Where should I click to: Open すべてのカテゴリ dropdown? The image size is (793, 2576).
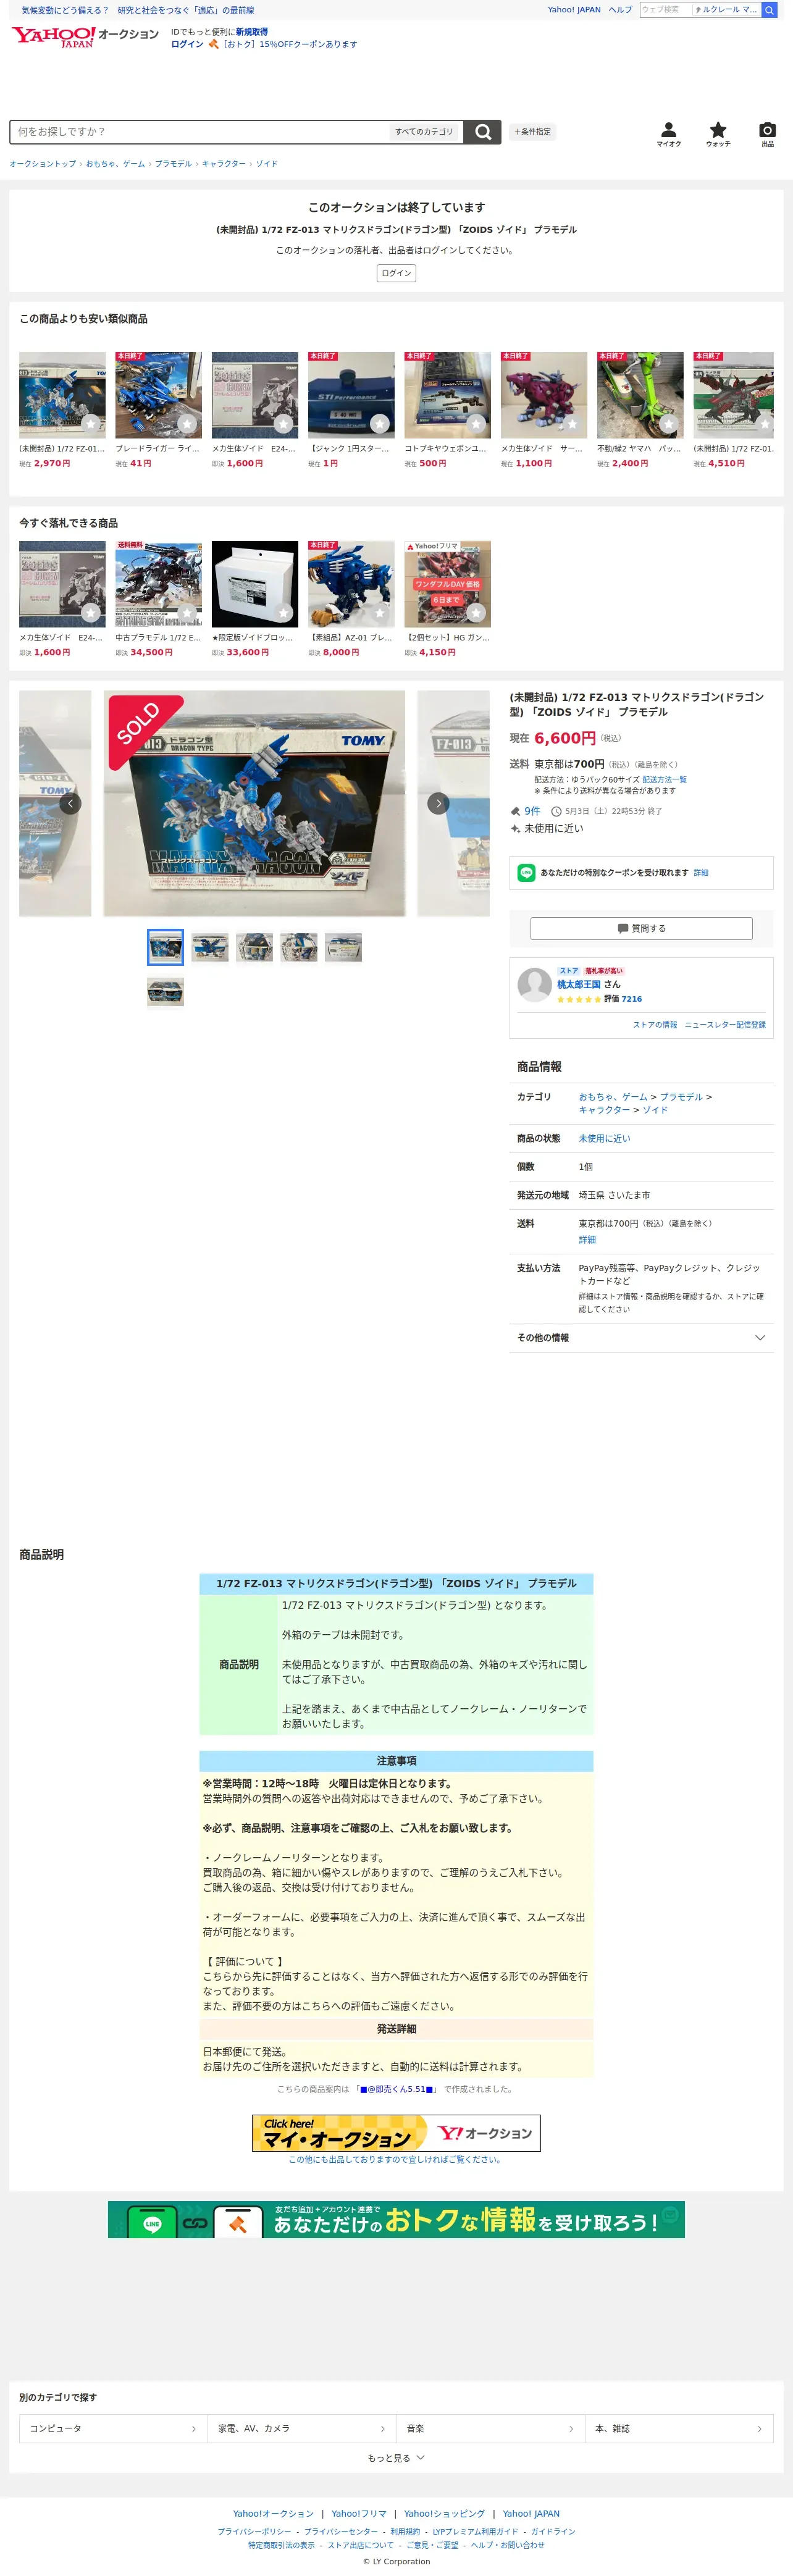(x=424, y=132)
